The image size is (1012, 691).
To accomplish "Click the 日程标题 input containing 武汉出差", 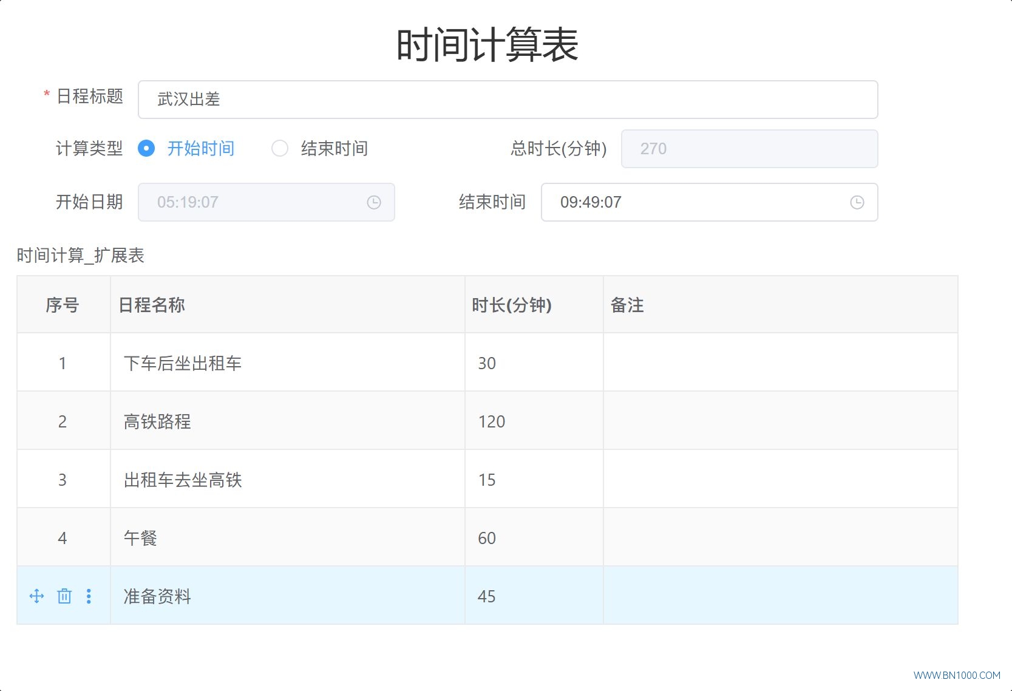I will [x=508, y=100].
